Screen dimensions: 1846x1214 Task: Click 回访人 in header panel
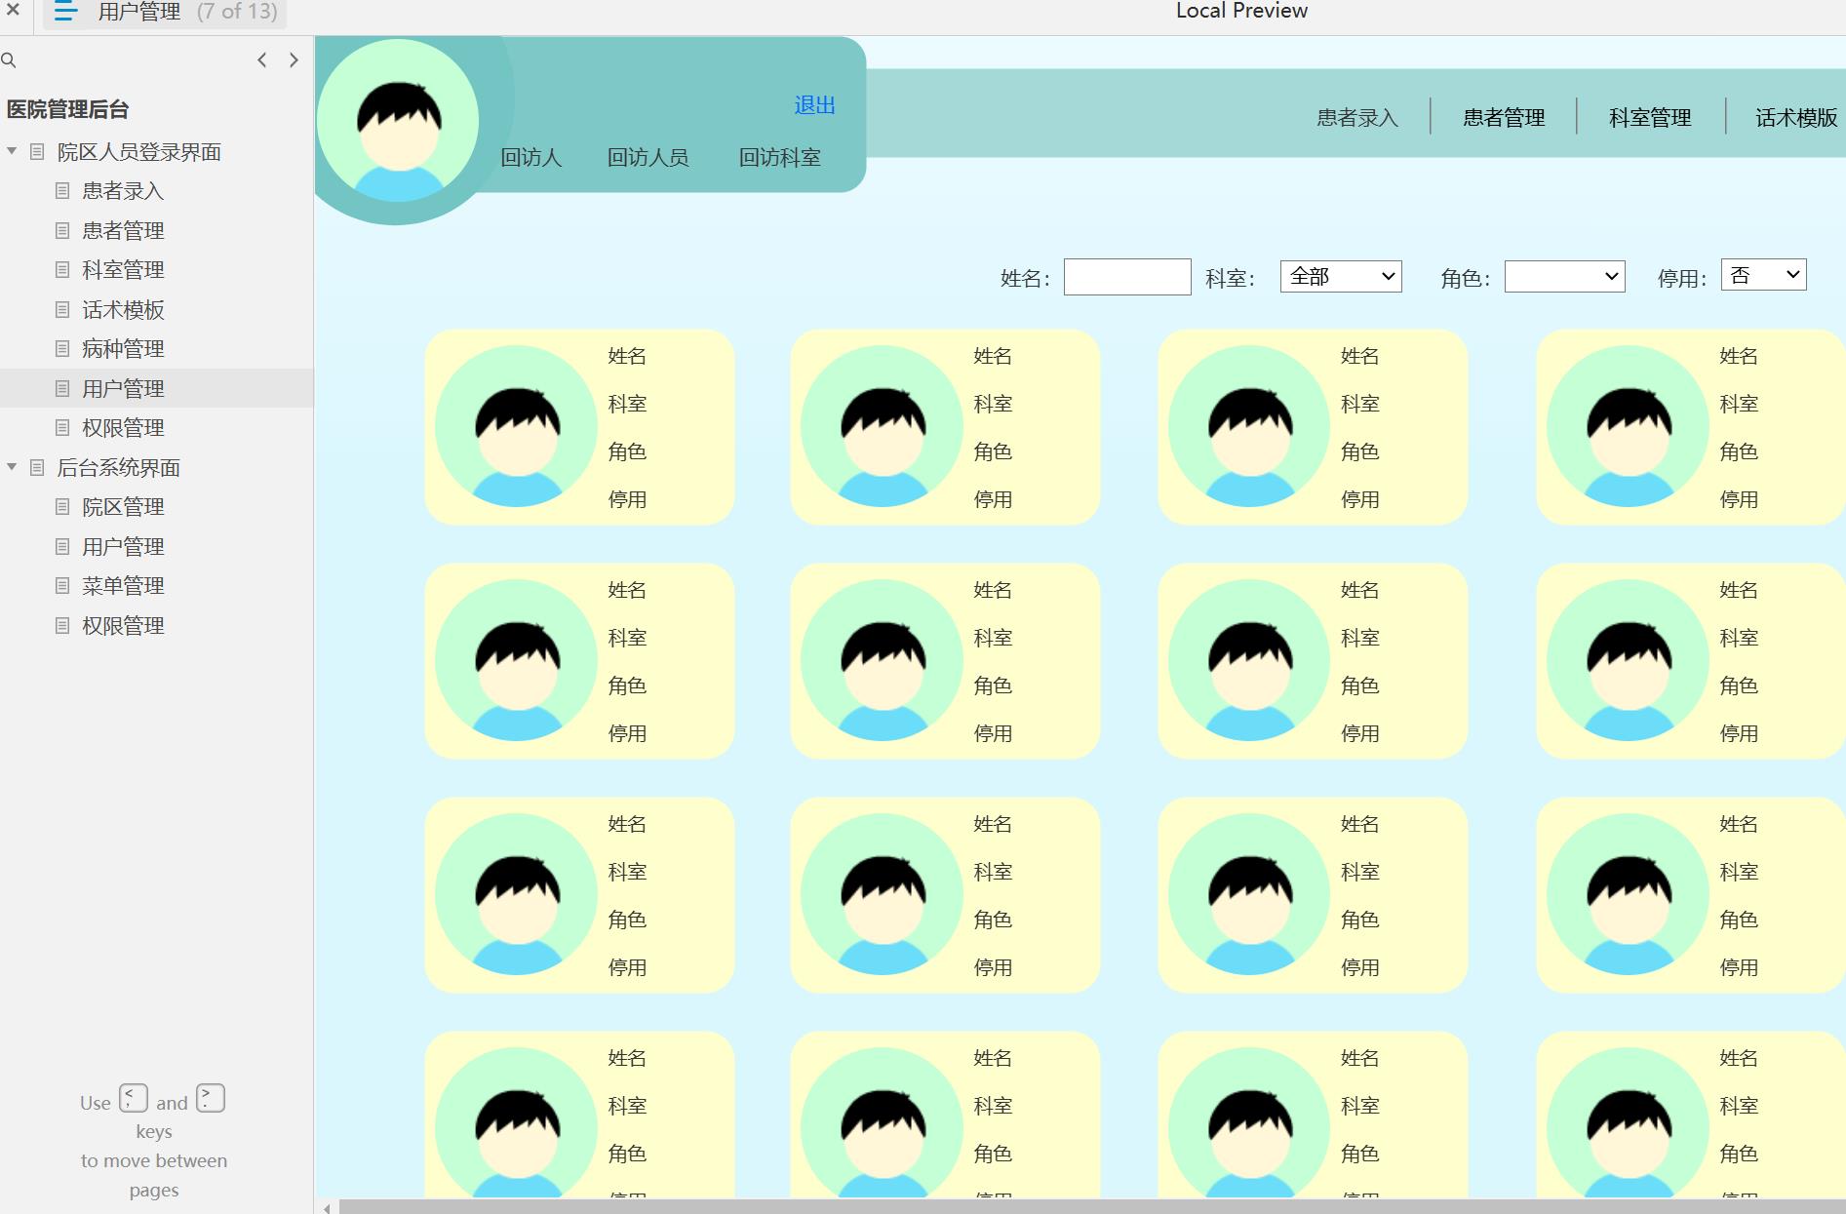[530, 157]
